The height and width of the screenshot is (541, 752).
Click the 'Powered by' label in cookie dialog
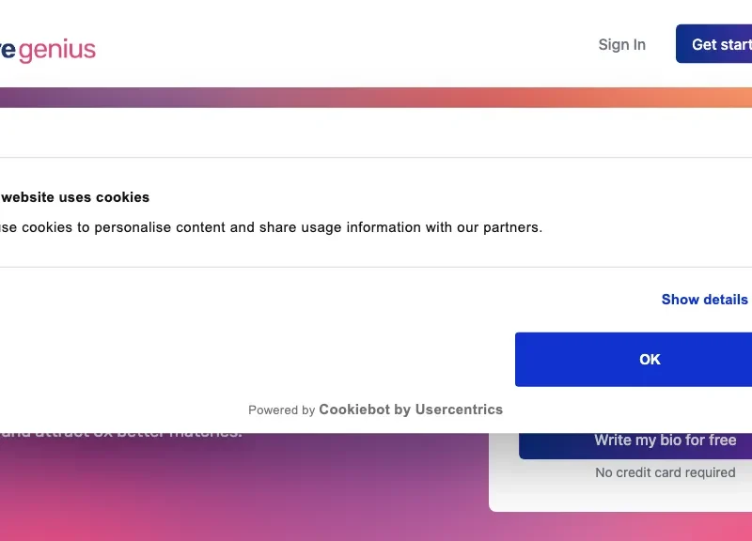(281, 410)
